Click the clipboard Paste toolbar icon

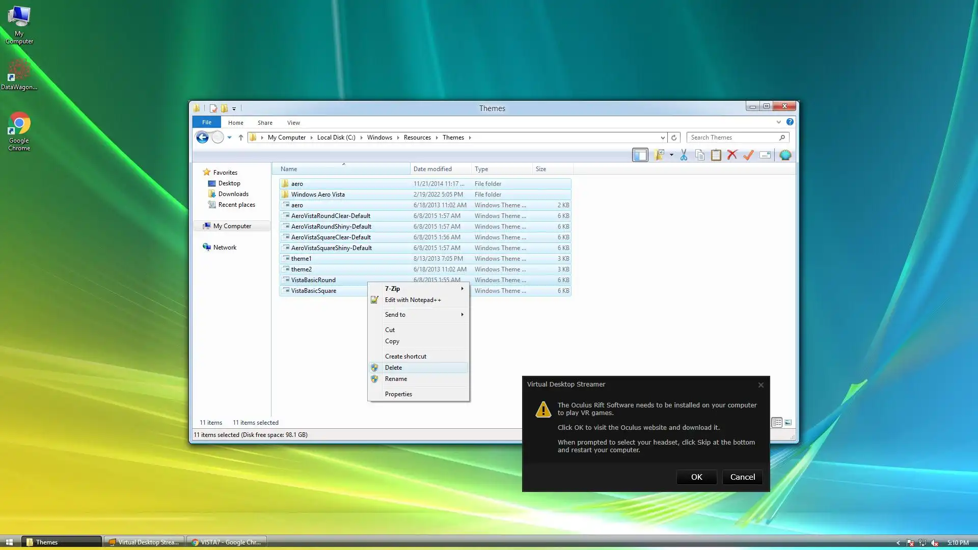pyautogui.click(x=716, y=155)
